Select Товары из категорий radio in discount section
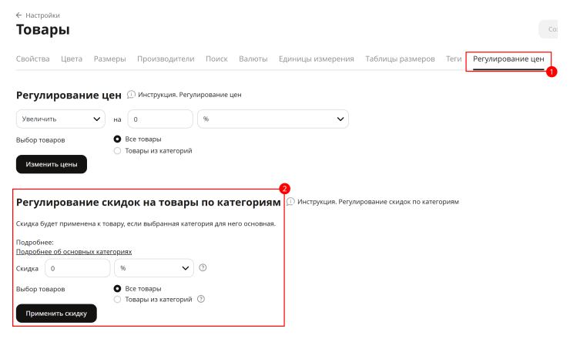Viewport: 570px width, 339px height. (117, 300)
